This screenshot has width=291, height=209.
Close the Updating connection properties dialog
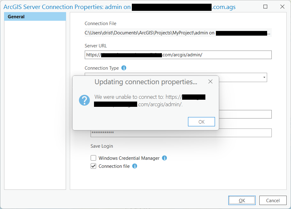pyautogui.click(x=210, y=82)
